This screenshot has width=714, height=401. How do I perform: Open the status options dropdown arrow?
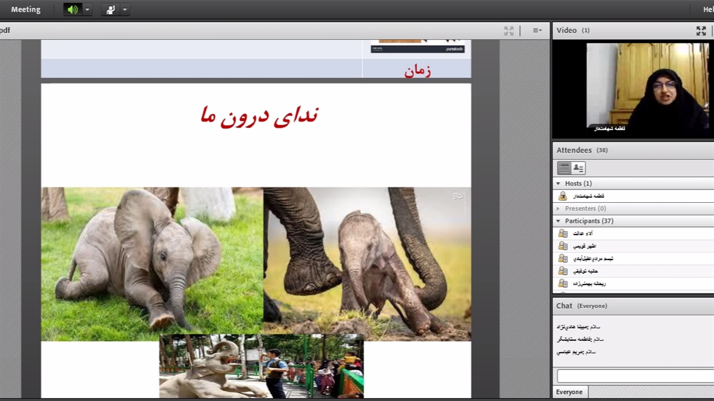click(x=124, y=9)
